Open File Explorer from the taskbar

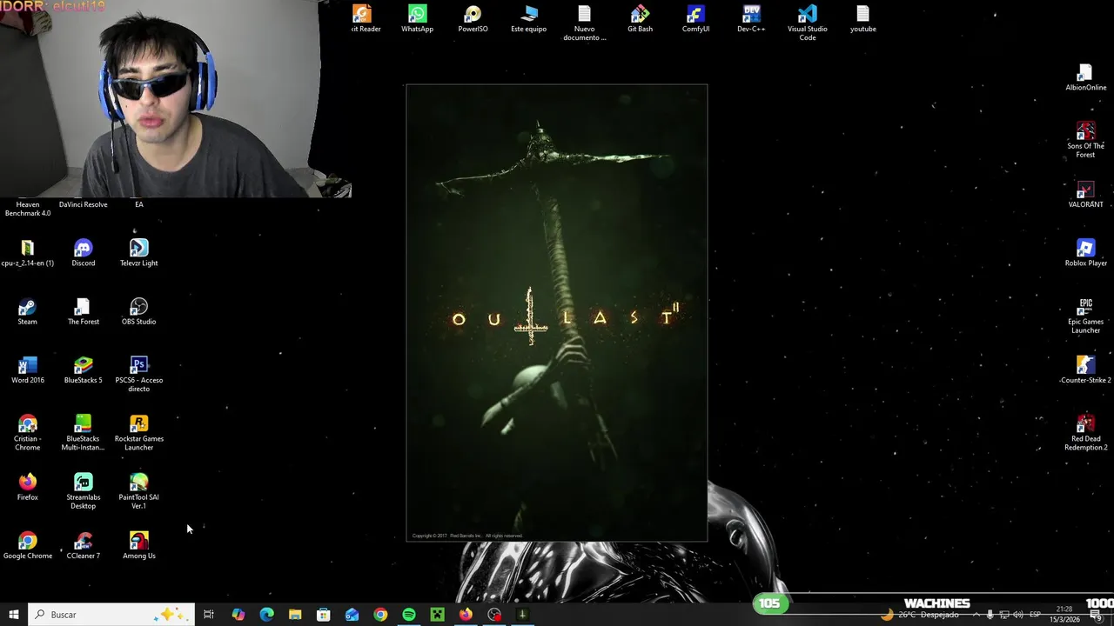coord(295,615)
